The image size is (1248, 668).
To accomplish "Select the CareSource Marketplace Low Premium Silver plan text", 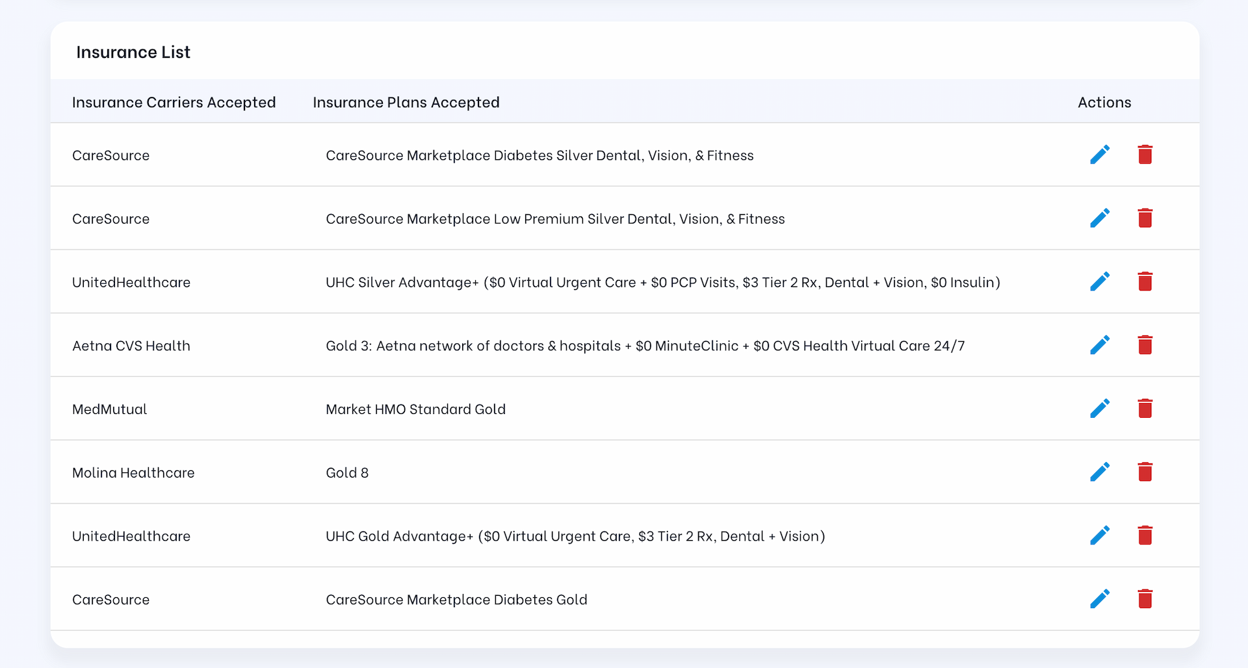I will pyautogui.click(x=555, y=219).
